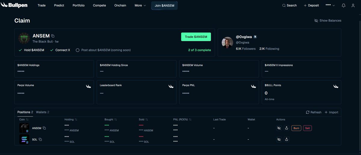
Task: Click the Last Trade column header
Action: tap(220, 120)
